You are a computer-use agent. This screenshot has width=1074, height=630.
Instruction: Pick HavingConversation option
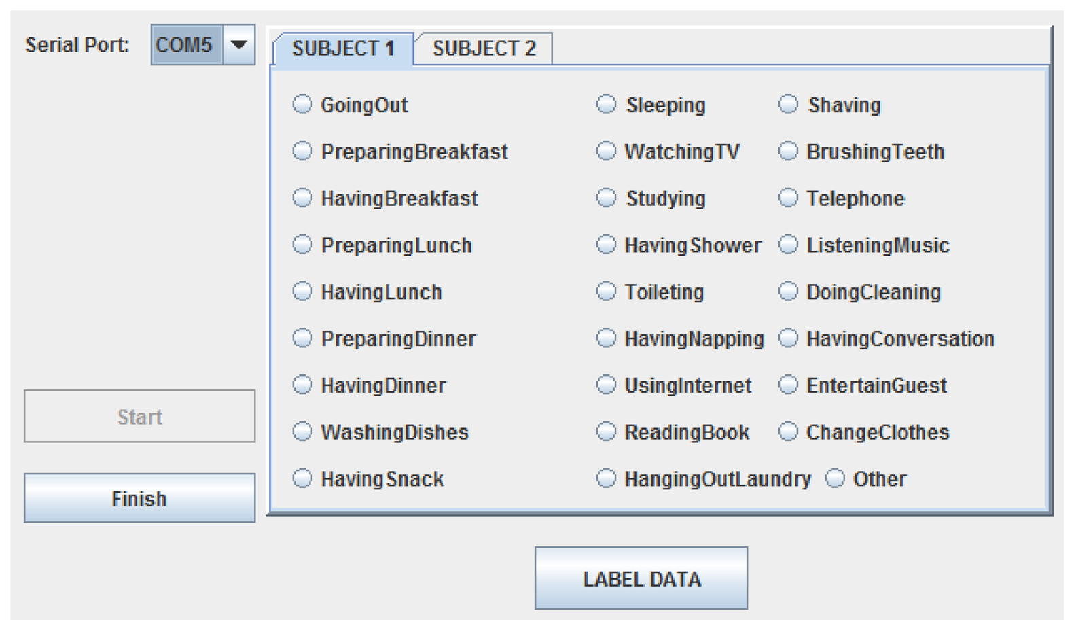coord(788,338)
